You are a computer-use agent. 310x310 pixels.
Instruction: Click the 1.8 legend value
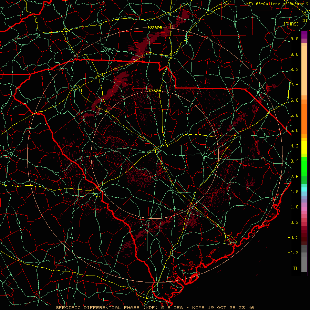(294, 192)
